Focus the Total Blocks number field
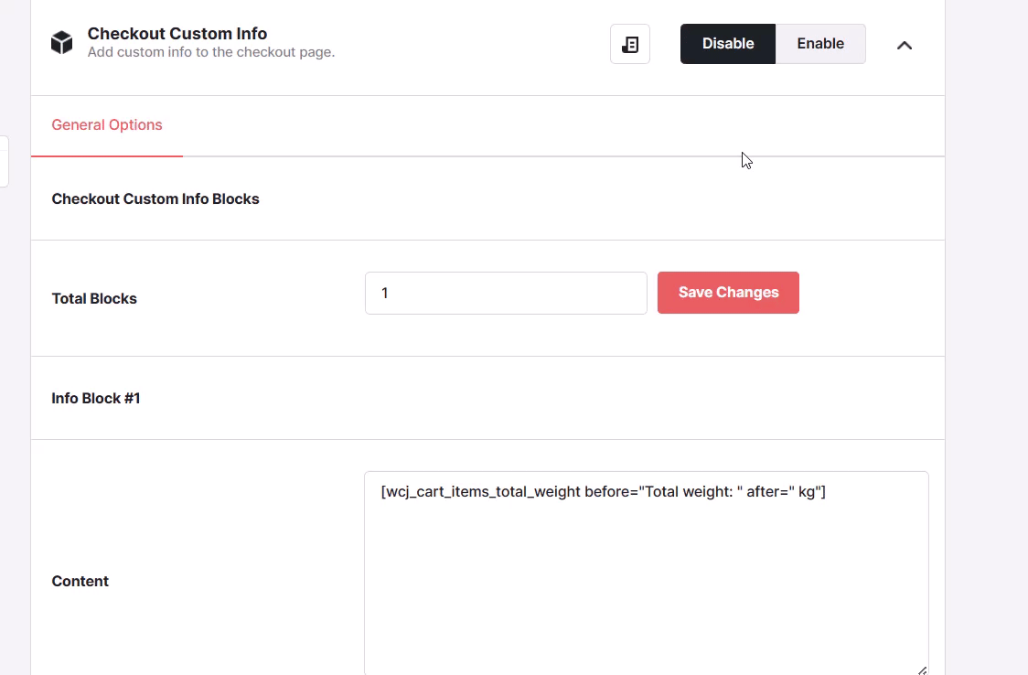1028x675 pixels. (x=506, y=293)
